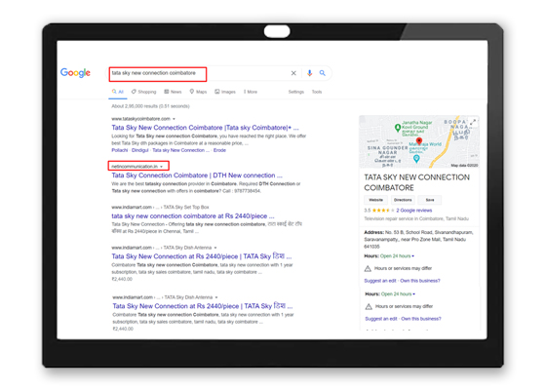Start voice search with microphone icon
The image size is (546, 390).
tap(309, 73)
